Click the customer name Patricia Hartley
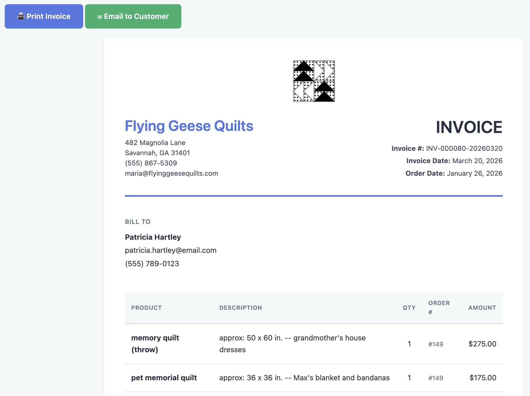This screenshot has width=530, height=396. point(153,237)
